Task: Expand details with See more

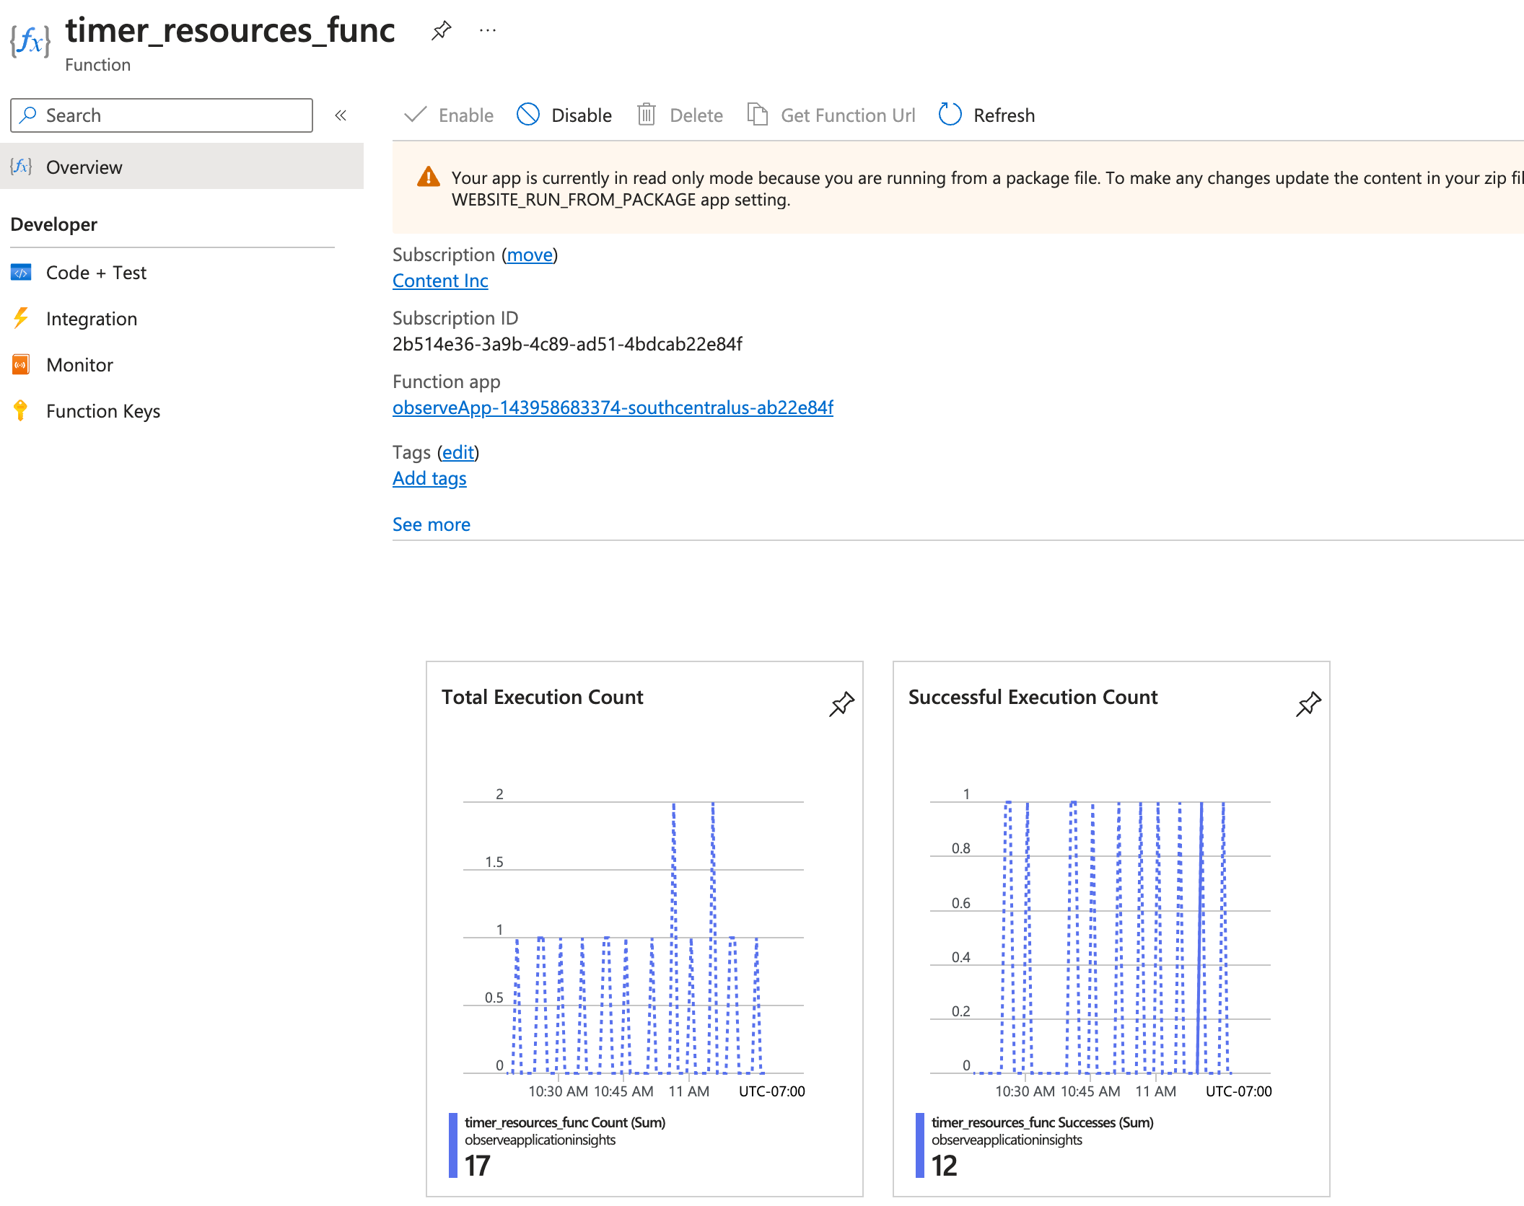Action: (x=431, y=524)
